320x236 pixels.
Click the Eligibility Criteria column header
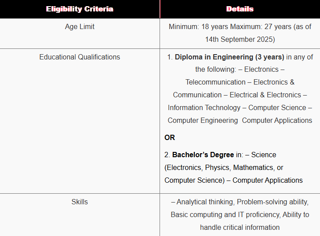tap(80, 9)
